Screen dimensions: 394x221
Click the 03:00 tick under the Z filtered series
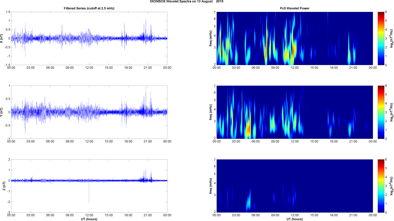pyautogui.click(x=31, y=215)
